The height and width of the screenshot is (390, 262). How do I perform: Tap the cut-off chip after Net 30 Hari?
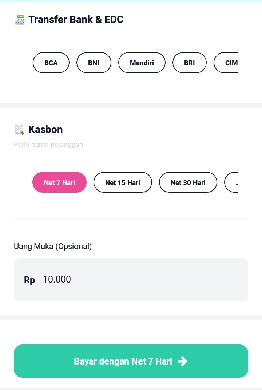(x=232, y=182)
